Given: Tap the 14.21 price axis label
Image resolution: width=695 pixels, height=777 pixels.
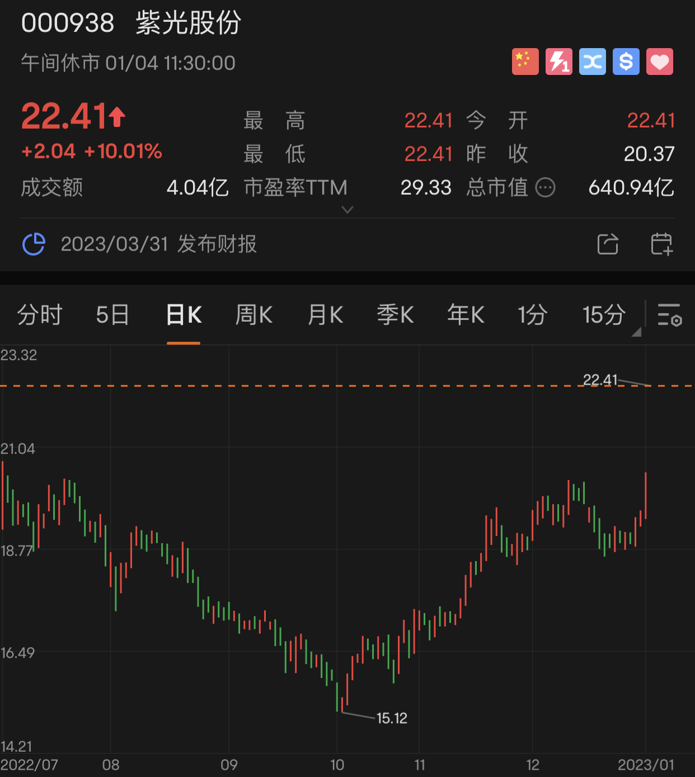Looking at the screenshot, I should (x=16, y=746).
